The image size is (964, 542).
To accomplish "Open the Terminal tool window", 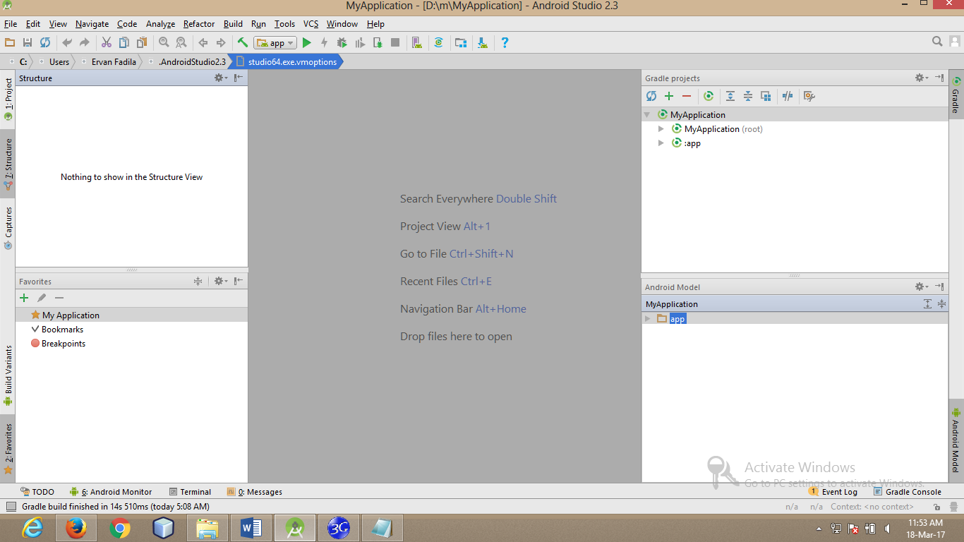I will pos(191,492).
